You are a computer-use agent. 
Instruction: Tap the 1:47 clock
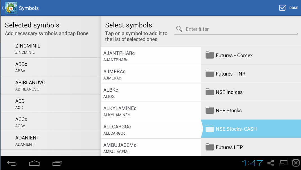(x=252, y=163)
